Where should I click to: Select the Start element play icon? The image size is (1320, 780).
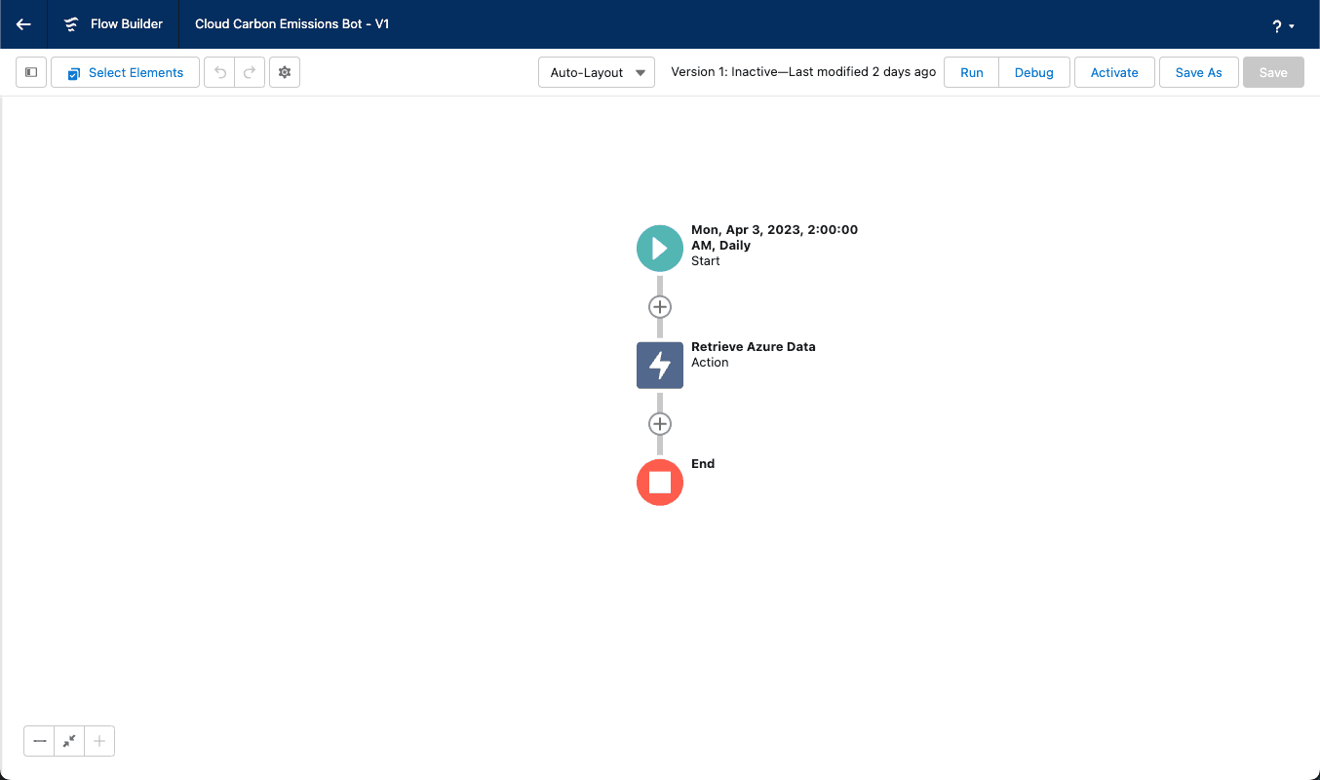coord(660,248)
